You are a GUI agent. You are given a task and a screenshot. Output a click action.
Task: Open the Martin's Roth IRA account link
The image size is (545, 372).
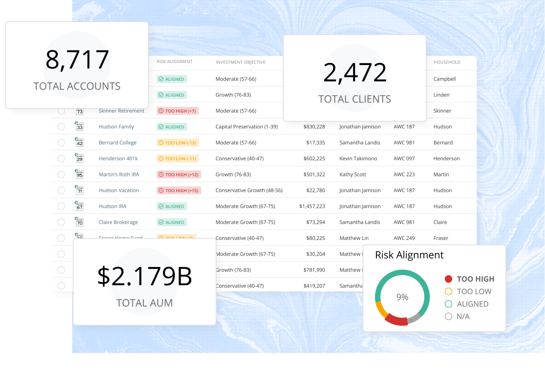pyautogui.click(x=119, y=174)
